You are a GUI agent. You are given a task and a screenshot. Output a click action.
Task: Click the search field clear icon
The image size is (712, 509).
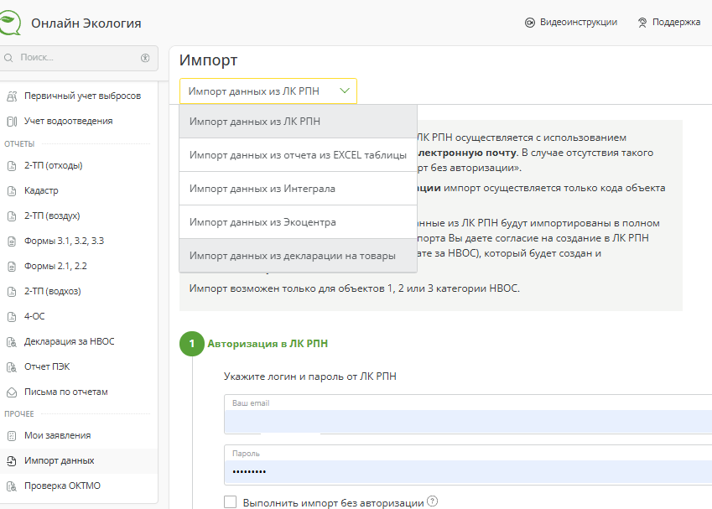point(145,58)
